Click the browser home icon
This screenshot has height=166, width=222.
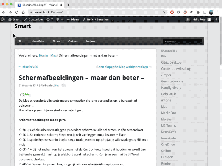pos(23,12)
